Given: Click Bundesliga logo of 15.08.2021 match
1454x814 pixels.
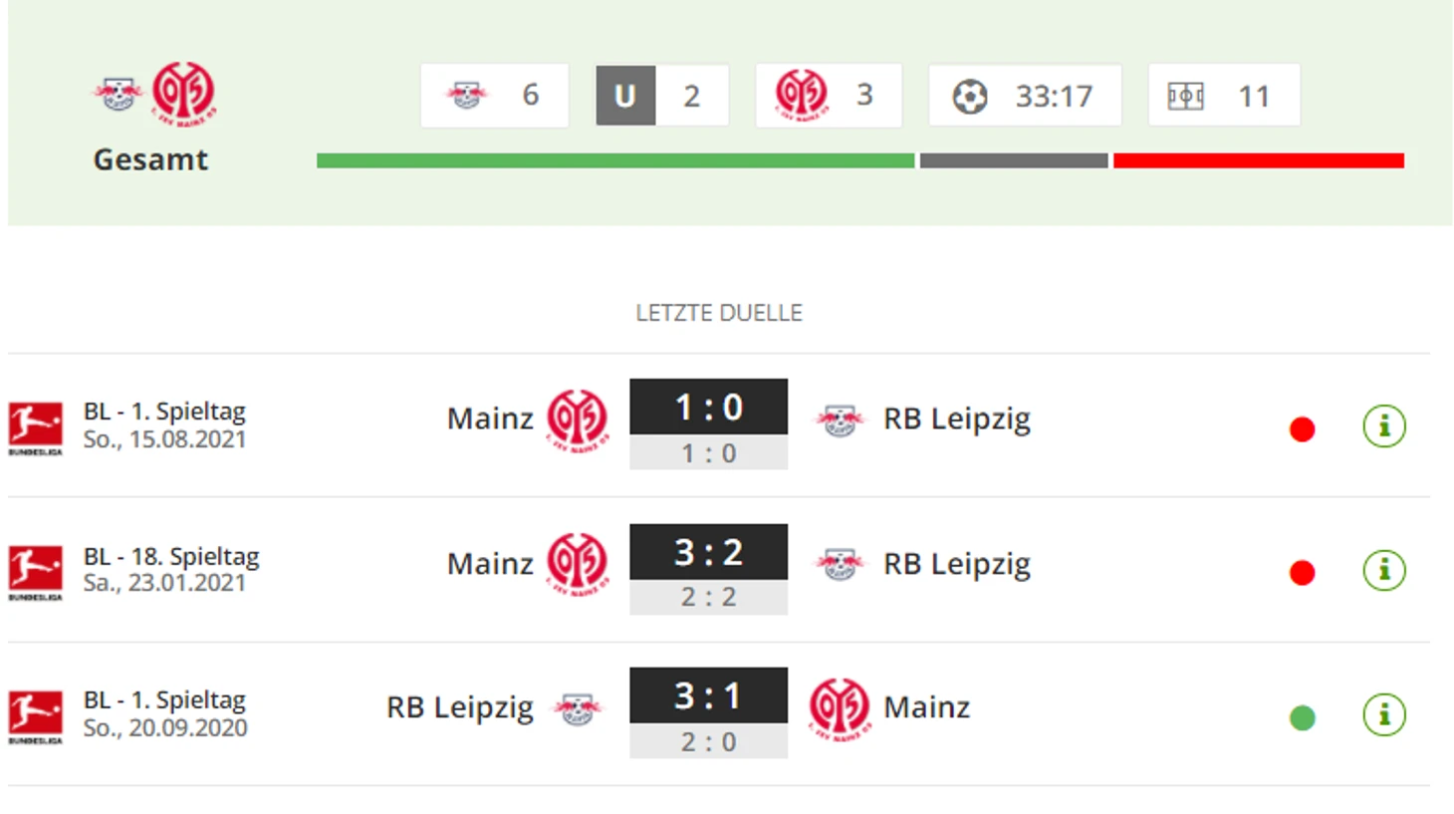Looking at the screenshot, I should pyautogui.click(x=36, y=427).
